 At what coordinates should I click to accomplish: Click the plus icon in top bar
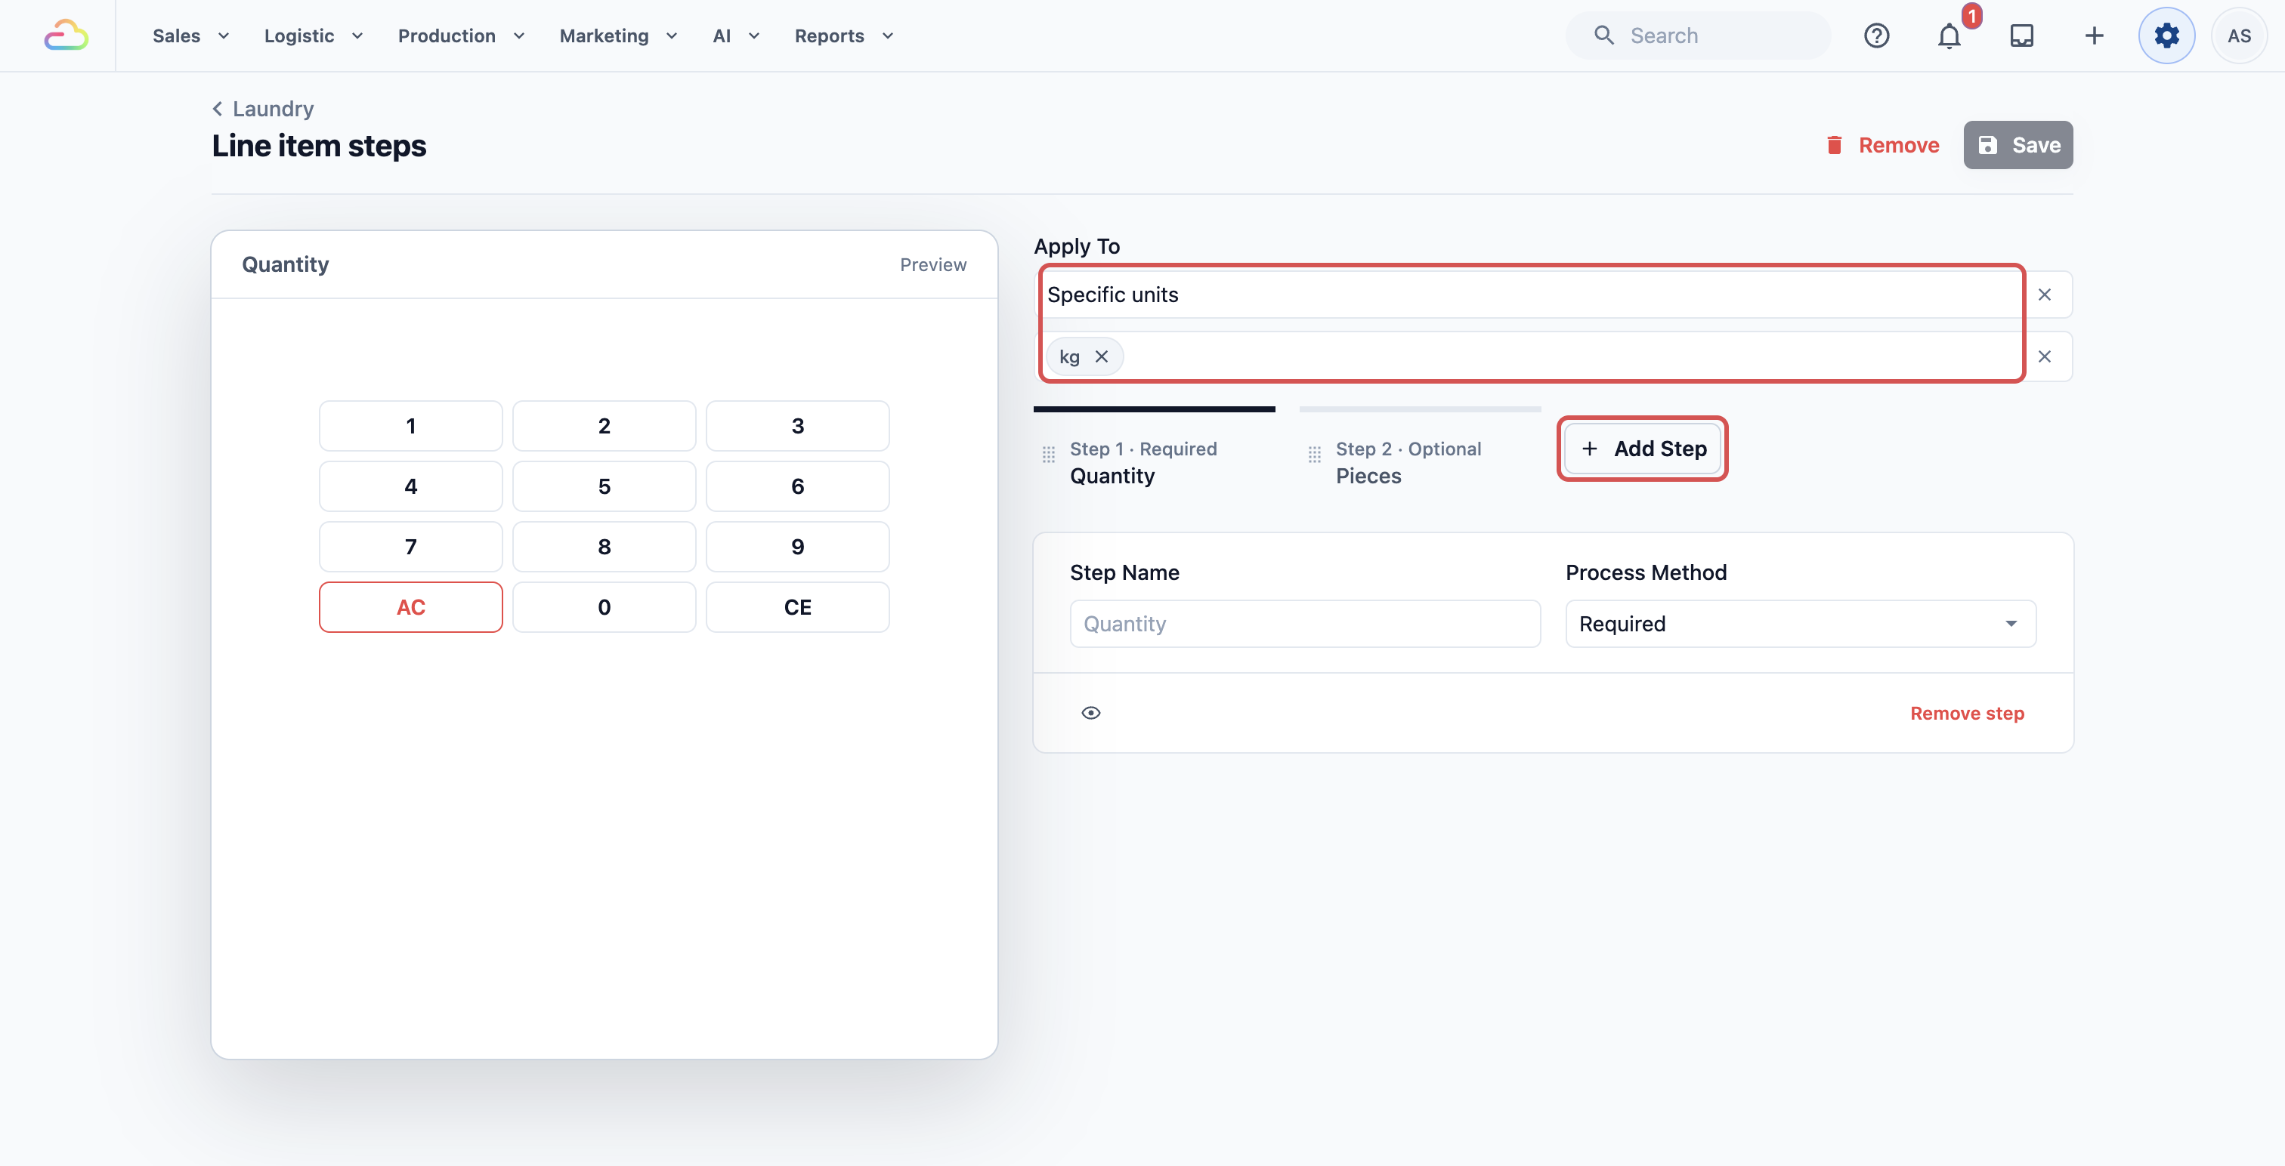tap(2093, 35)
